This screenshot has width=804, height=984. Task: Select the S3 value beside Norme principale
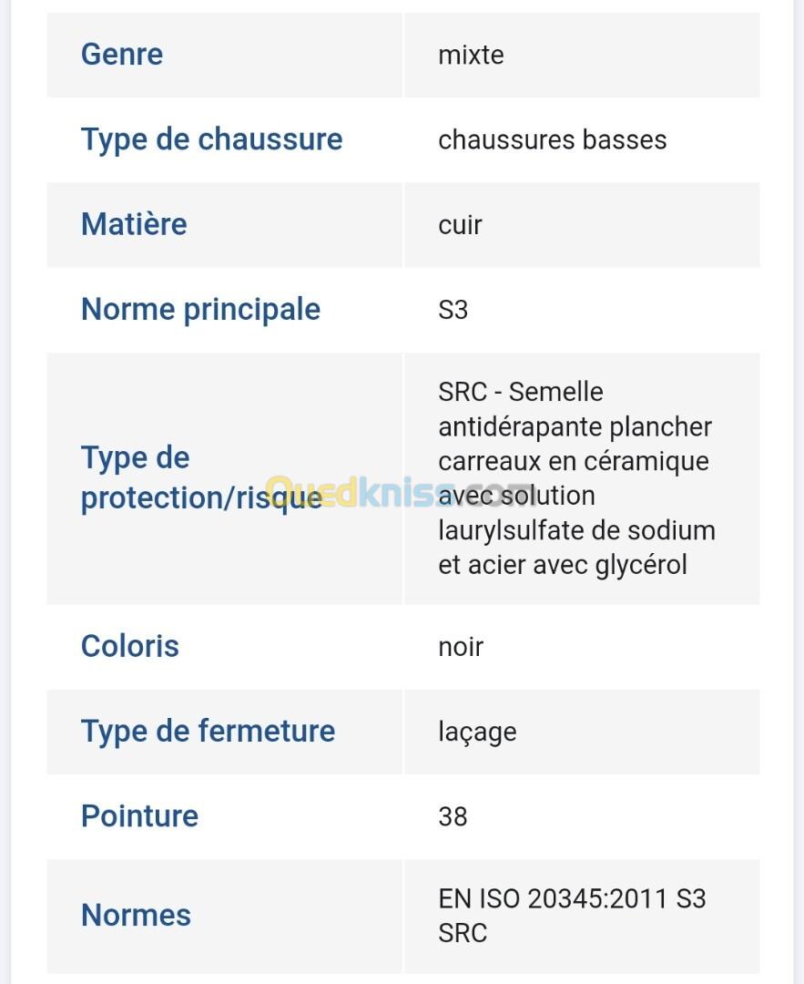[453, 310]
